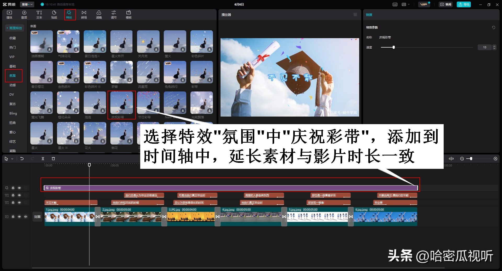Mute the main video track audio
502x271 pixels.
(x=25, y=217)
